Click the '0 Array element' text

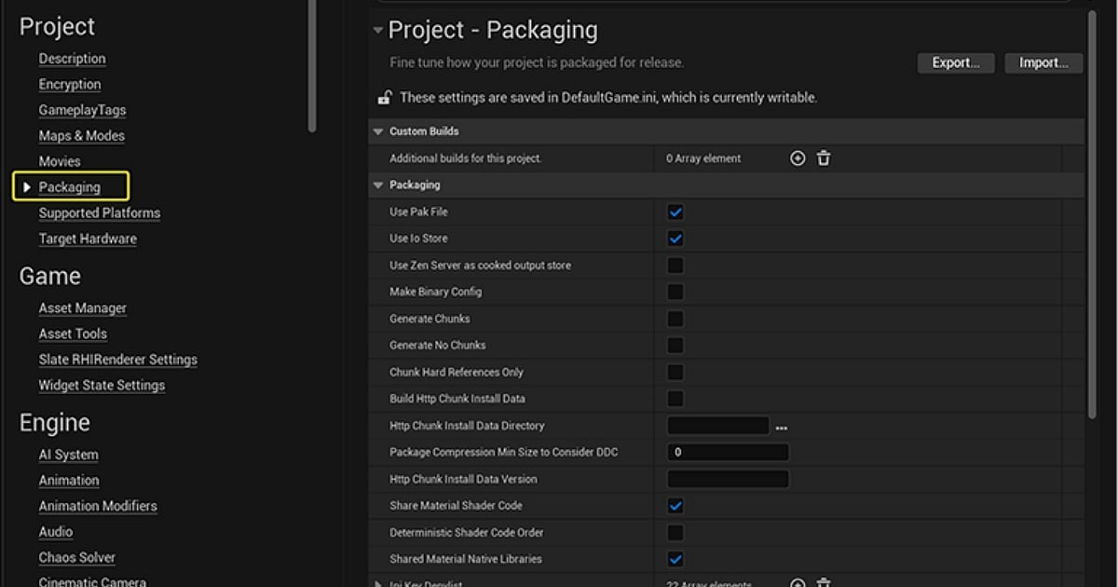703,158
